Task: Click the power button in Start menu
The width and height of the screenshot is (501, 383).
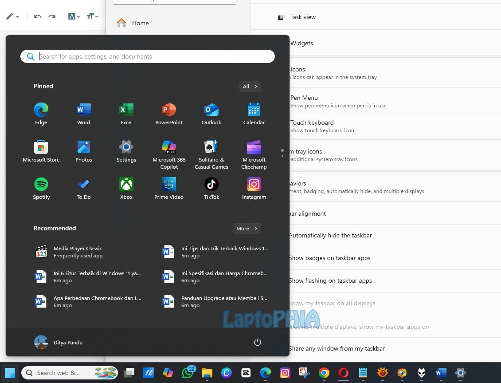Action: pyautogui.click(x=258, y=343)
